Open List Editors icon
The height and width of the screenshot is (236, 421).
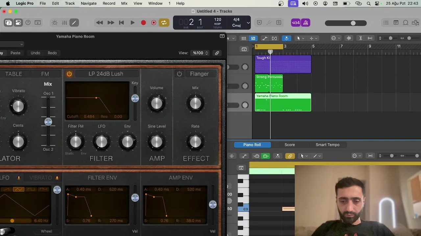point(386,23)
